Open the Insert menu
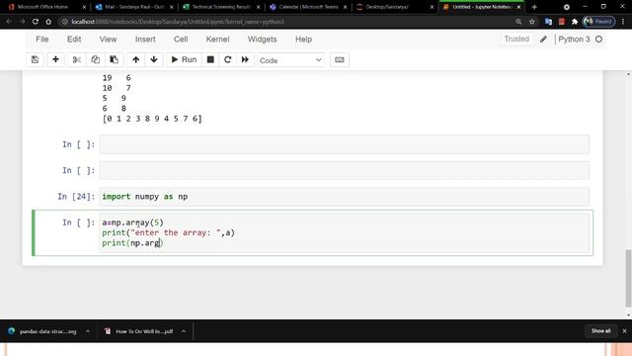Viewport: 632px width, 356px height. (x=145, y=40)
